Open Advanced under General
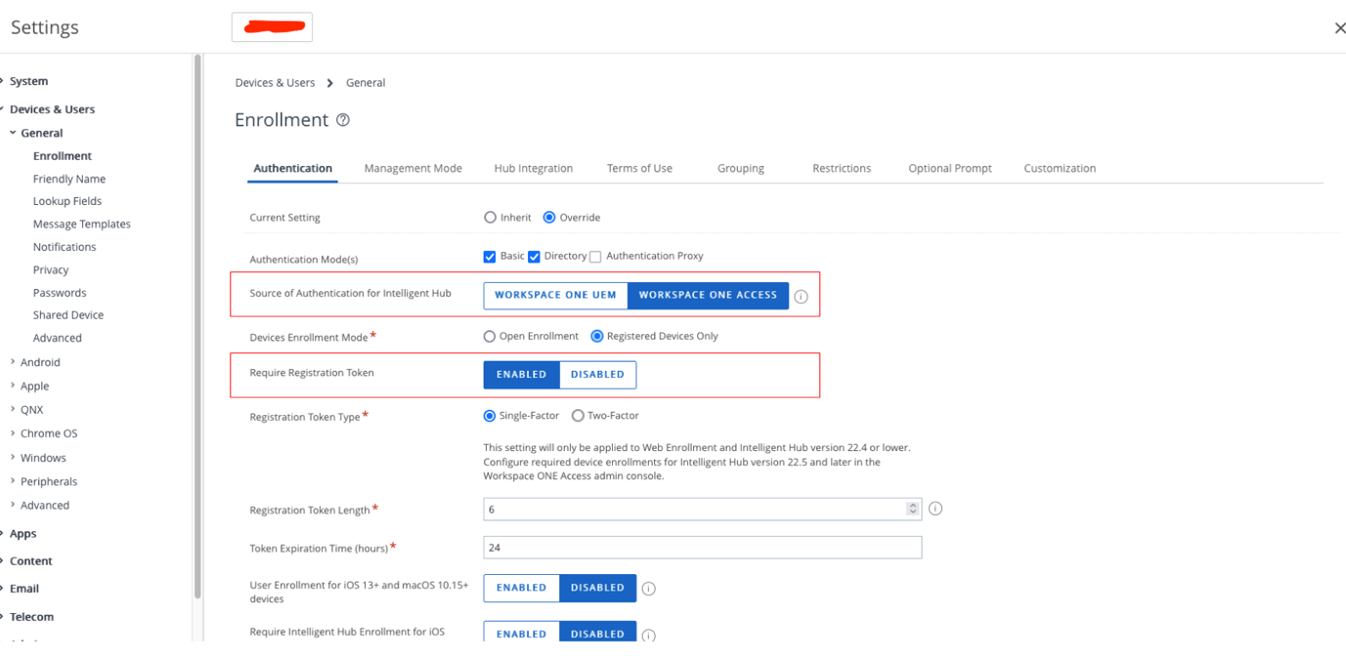 pos(58,338)
